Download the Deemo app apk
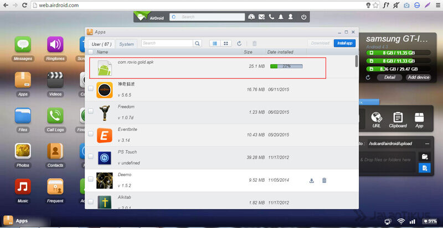Screen dimensions: 443x228 point(312,181)
